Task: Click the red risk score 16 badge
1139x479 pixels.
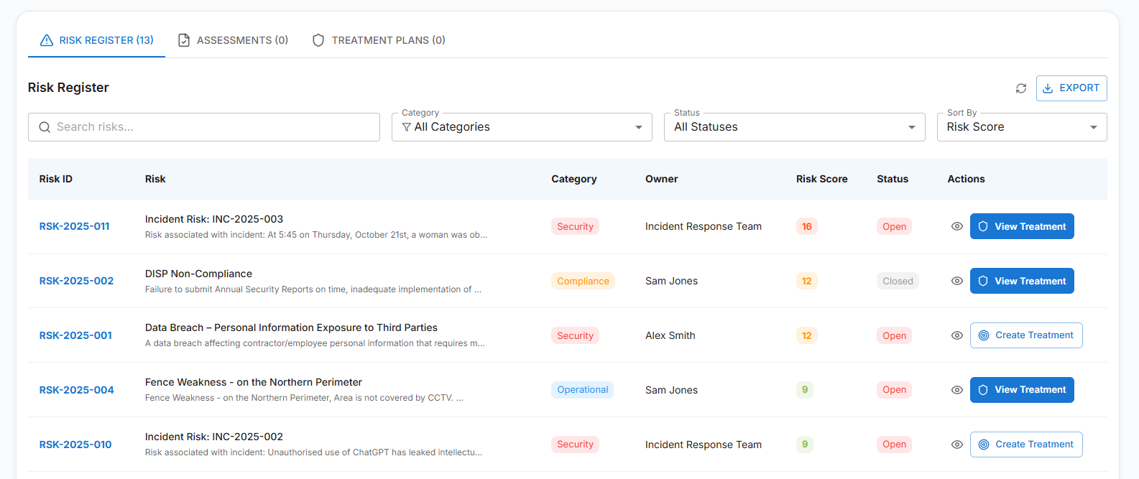Action: [x=806, y=226]
